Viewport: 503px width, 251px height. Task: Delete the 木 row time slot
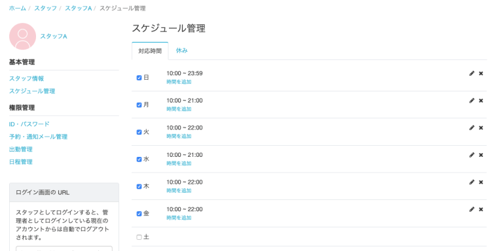coord(481,182)
